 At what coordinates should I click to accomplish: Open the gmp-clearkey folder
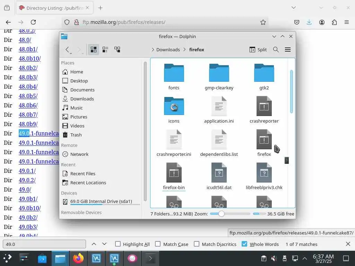tap(219, 77)
